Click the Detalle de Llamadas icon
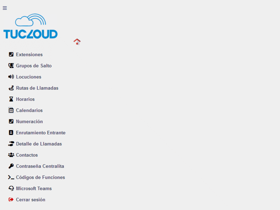280x210 pixels. pos(10,144)
